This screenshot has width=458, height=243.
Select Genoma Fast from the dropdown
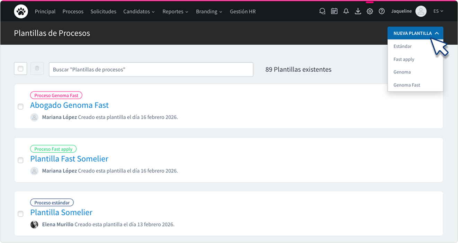click(x=406, y=85)
